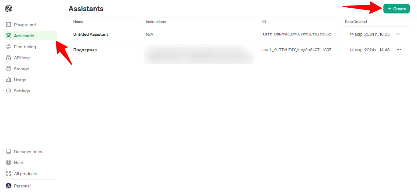Click the OpenAI logo icon
This screenshot has height=196, width=417.
[x=9, y=9]
